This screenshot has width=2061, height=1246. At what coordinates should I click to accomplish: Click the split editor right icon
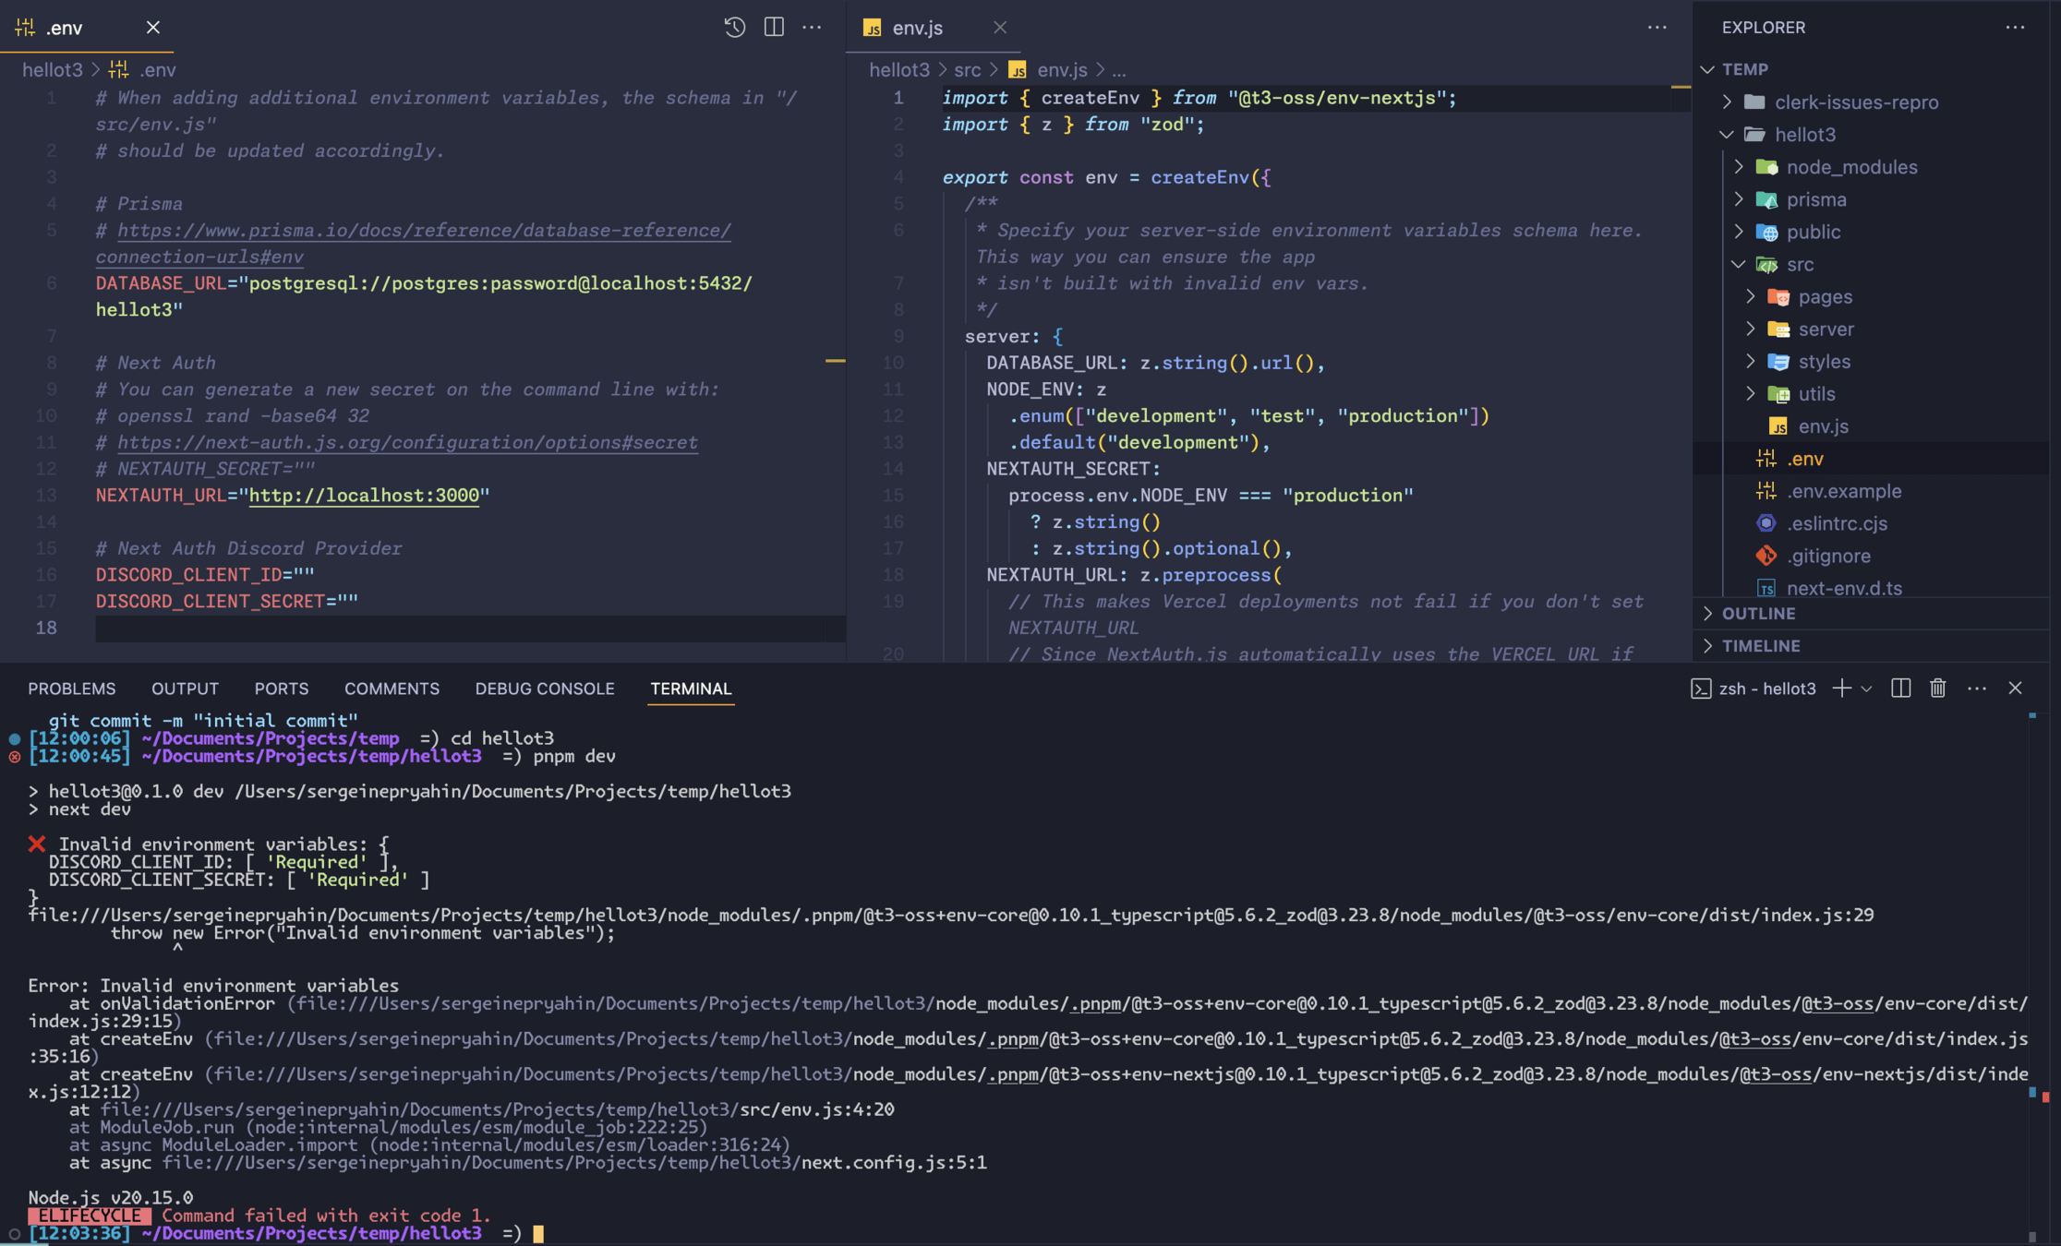click(x=774, y=28)
